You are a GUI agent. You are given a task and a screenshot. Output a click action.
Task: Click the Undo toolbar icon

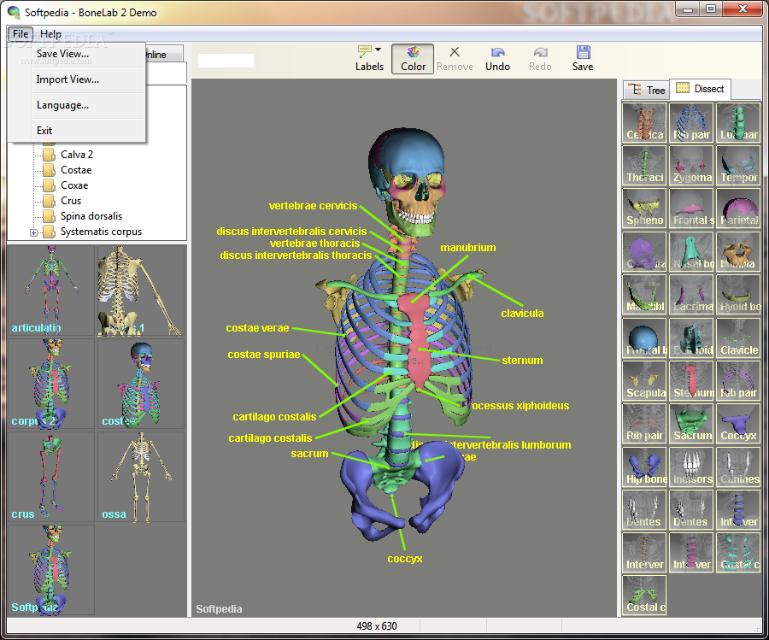pyautogui.click(x=497, y=59)
